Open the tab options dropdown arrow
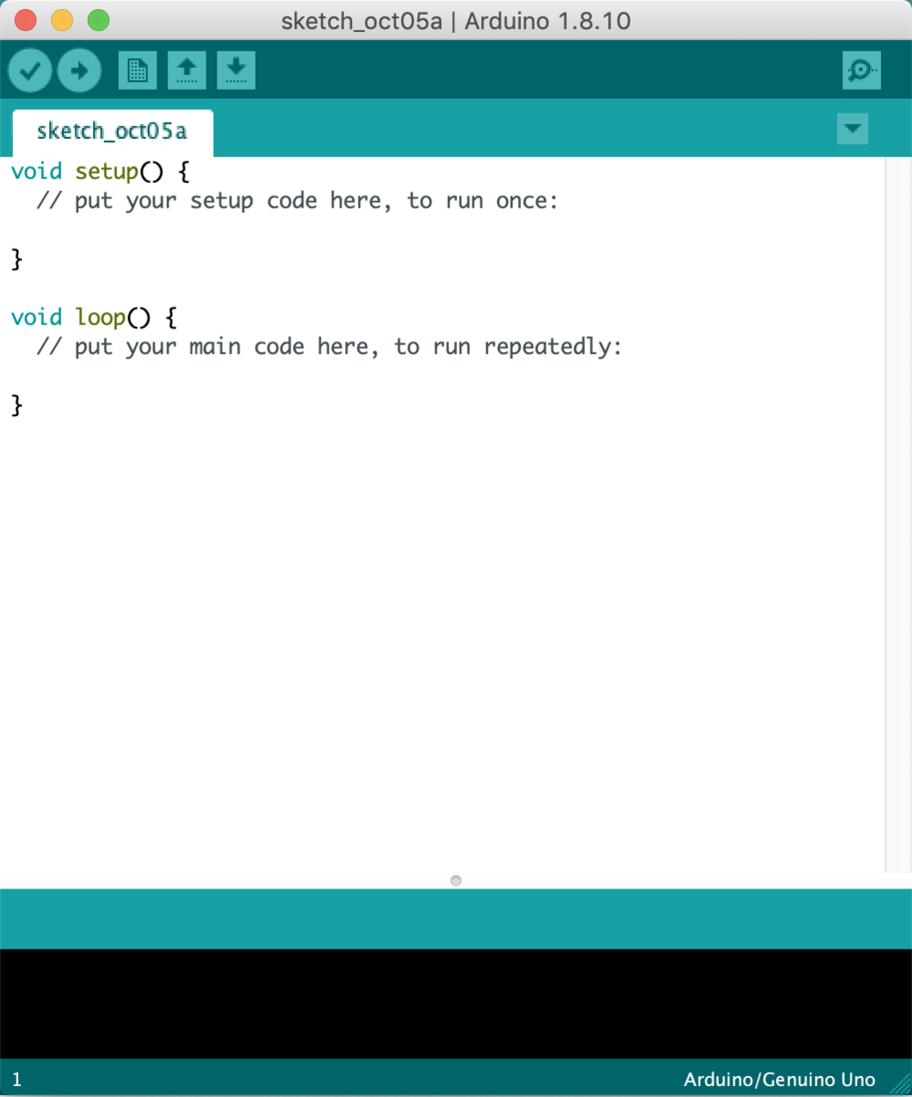Viewport: 912px width, 1097px height. pyautogui.click(x=853, y=129)
